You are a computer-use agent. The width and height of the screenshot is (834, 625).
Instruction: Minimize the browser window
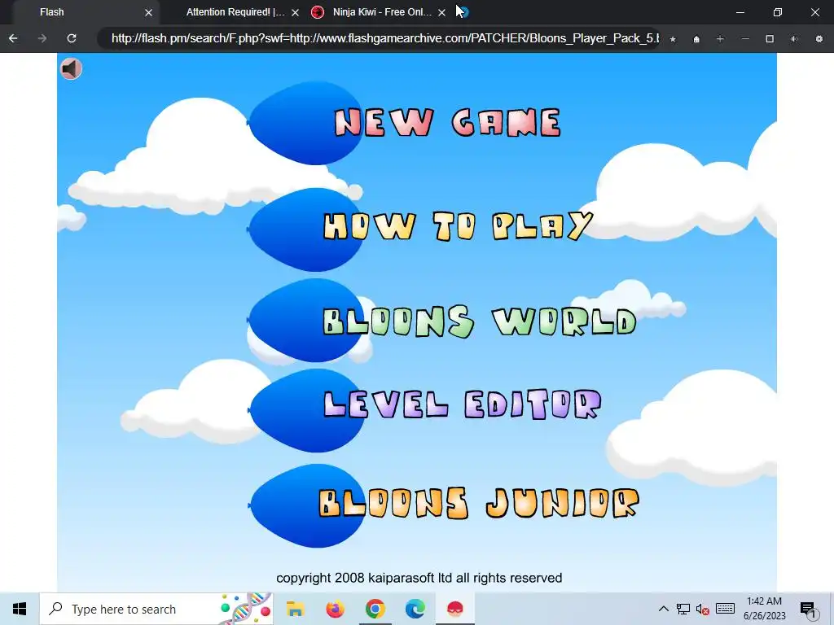[x=740, y=12]
